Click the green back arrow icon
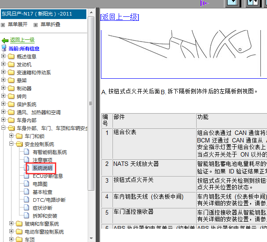This screenshot has height=242, width=267. pos(5,41)
